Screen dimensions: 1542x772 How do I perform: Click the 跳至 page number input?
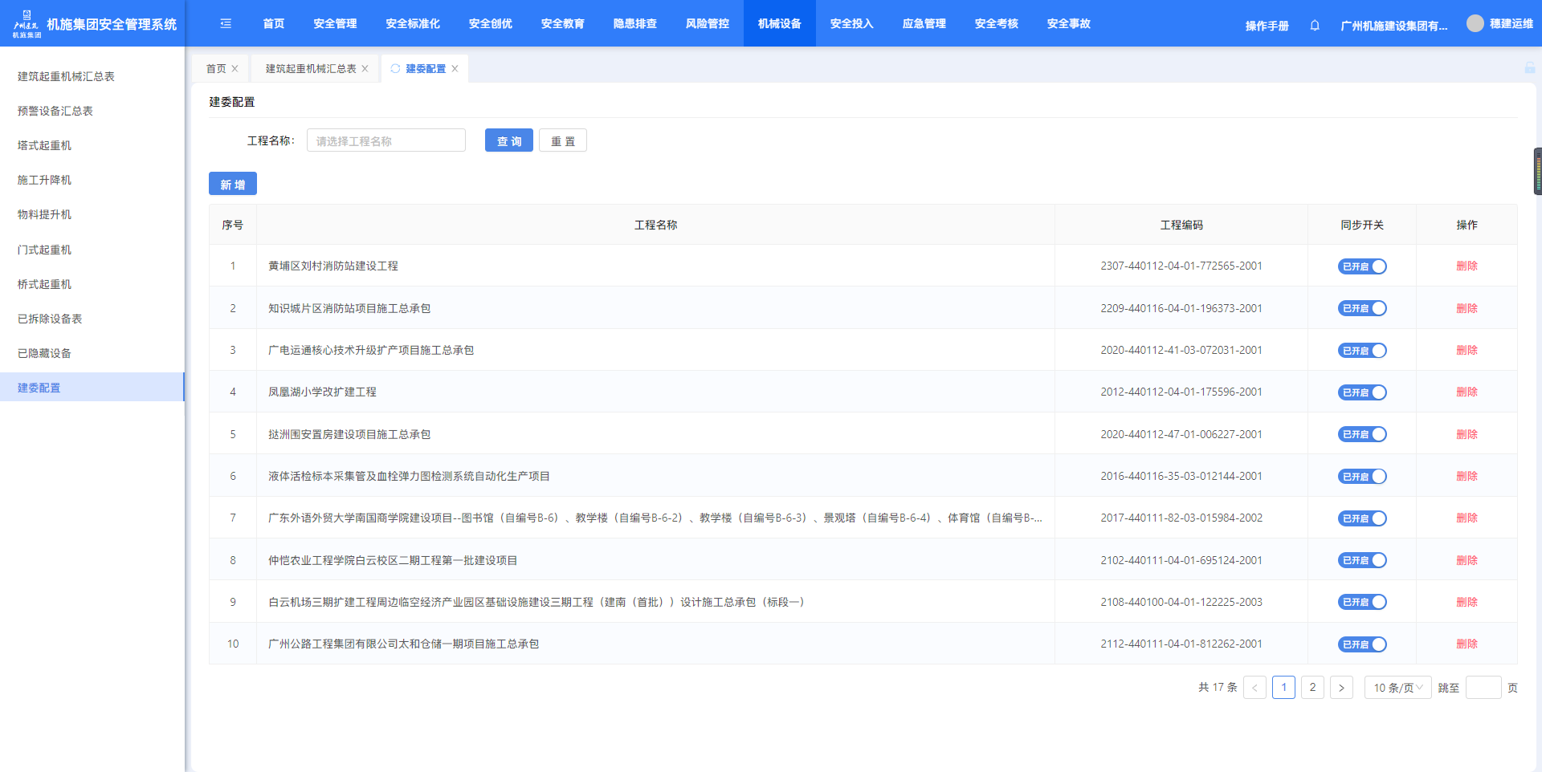(1483, 688)
